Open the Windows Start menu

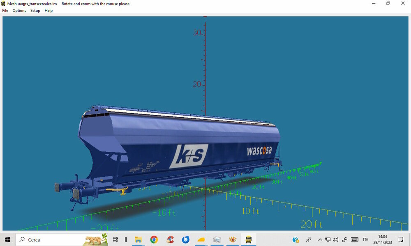pos(7,239)
